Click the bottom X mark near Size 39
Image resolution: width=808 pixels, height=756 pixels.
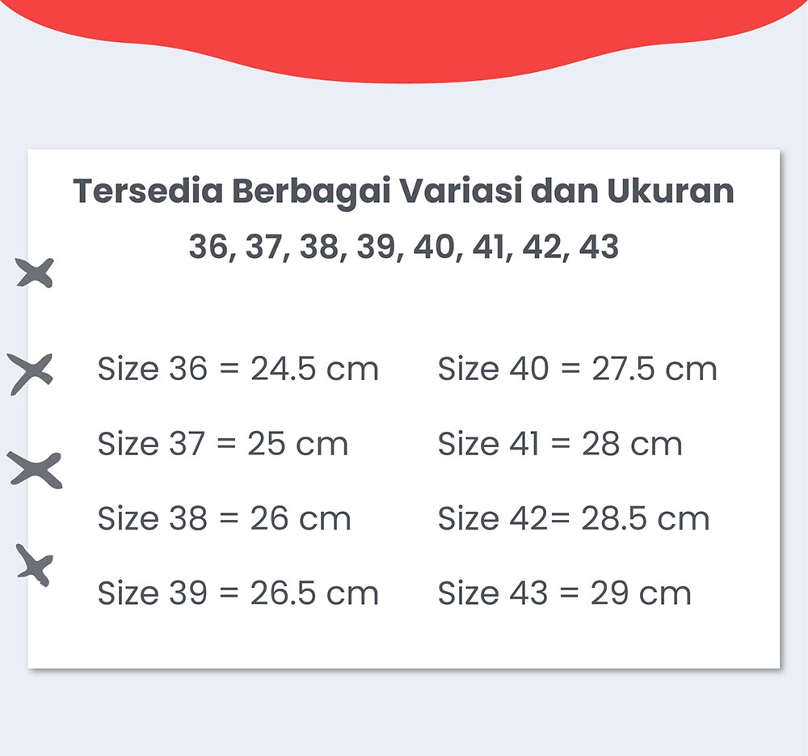pyautogui.click(x=35, y=565)
